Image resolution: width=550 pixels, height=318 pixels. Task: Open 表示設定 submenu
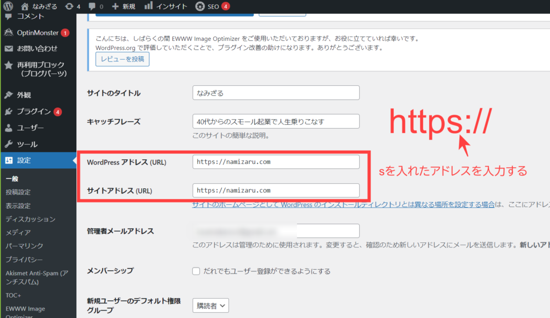click(18, 205)
